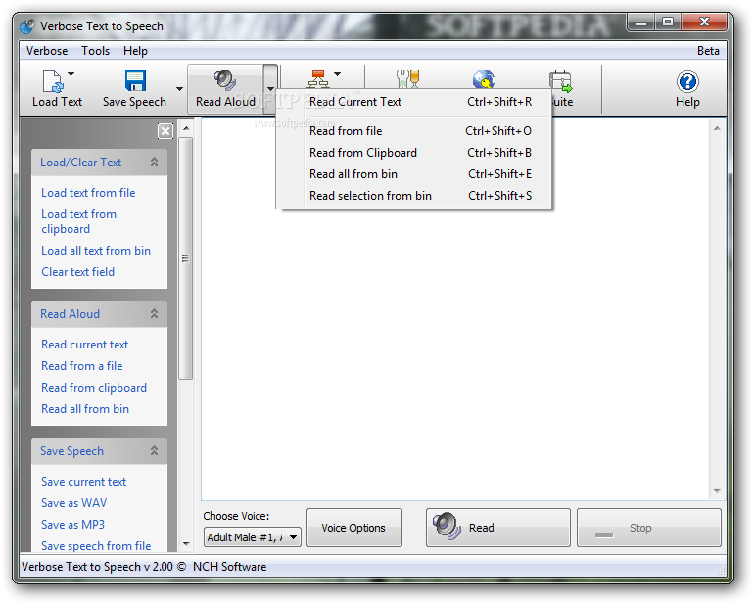The width and height of the screenshot is (754, 604).
Task: Close the left sidebar panel
Action: [x=165, y=131]
